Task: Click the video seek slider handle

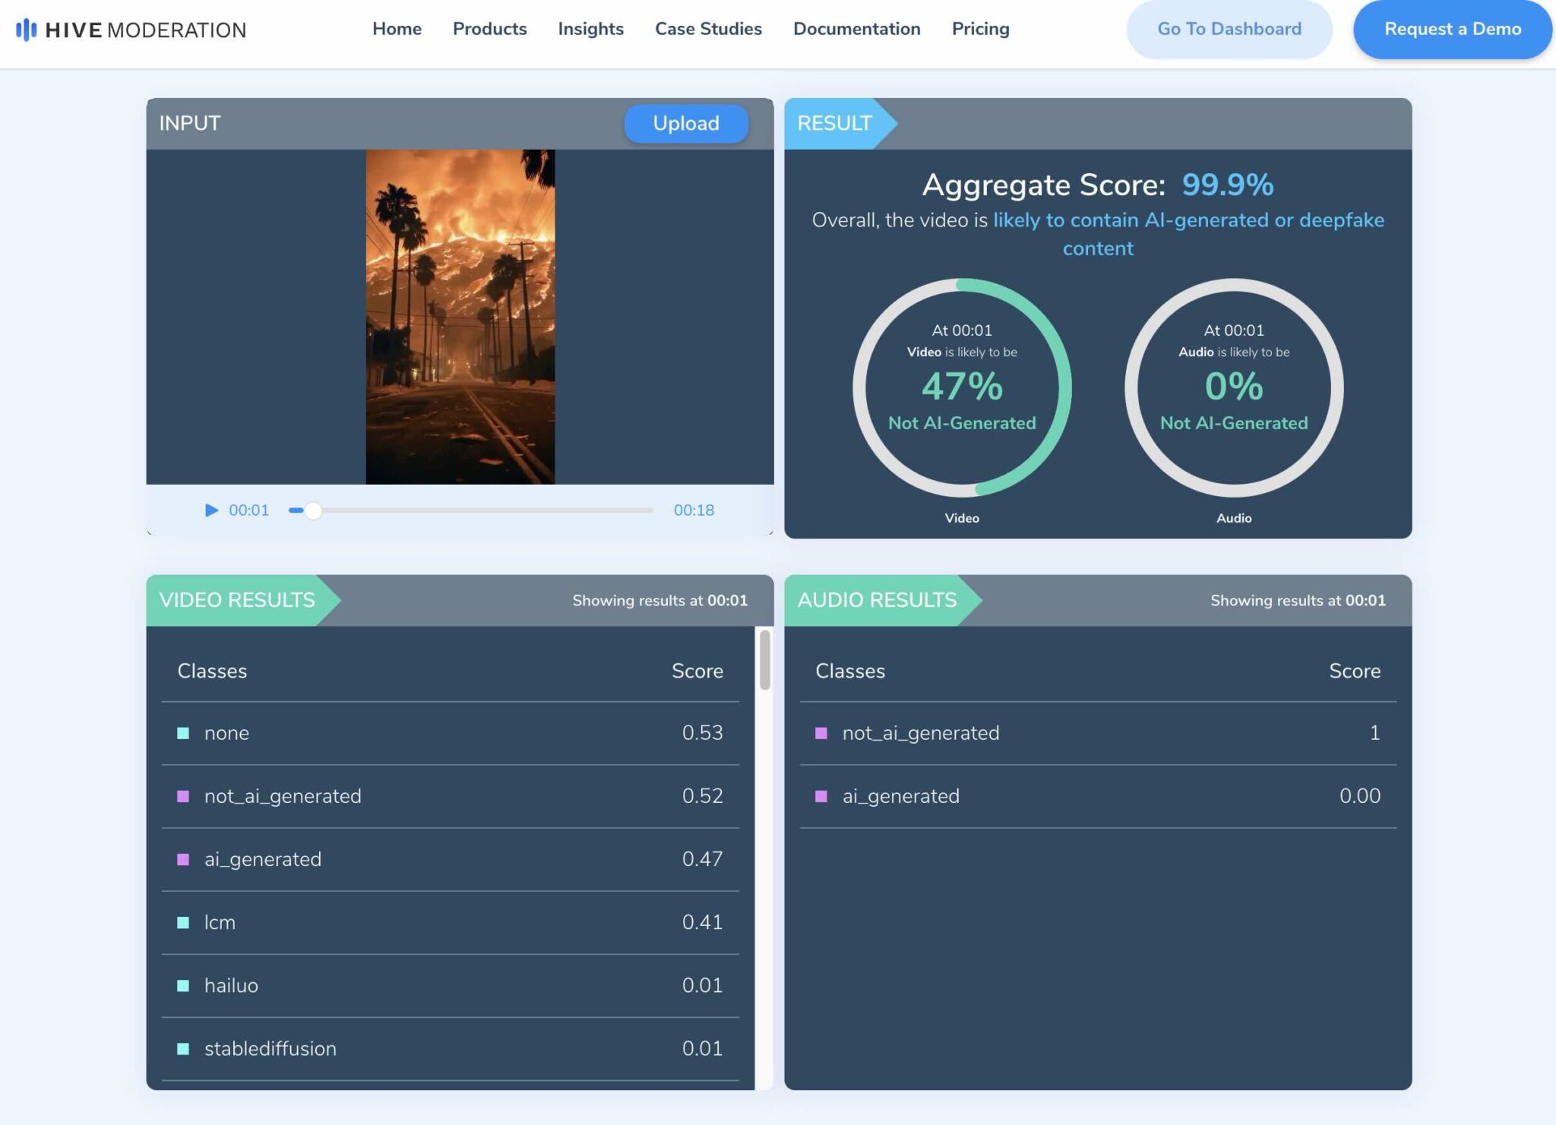Action: (x=312, y=510)
